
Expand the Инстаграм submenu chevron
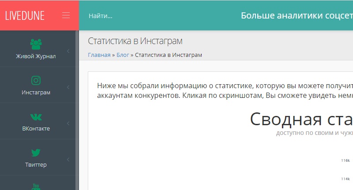[x=68, y=87]
